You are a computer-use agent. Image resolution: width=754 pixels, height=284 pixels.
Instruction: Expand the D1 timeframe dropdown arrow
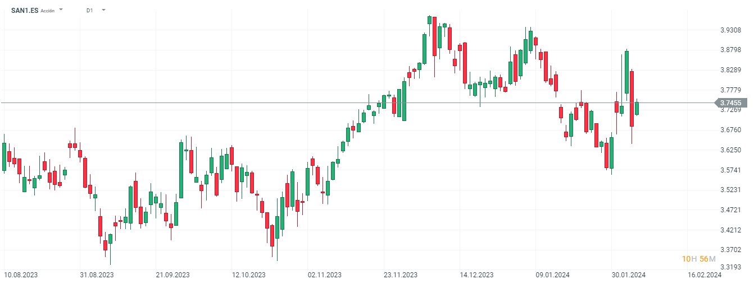point(103,10)
